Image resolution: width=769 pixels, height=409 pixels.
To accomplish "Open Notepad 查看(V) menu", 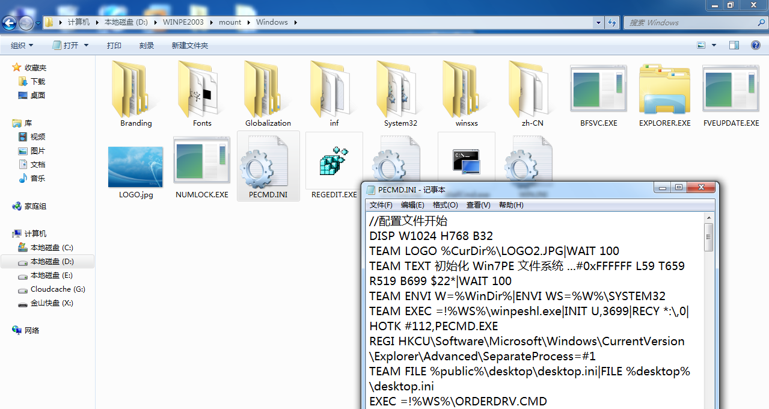I will (479, 205).
